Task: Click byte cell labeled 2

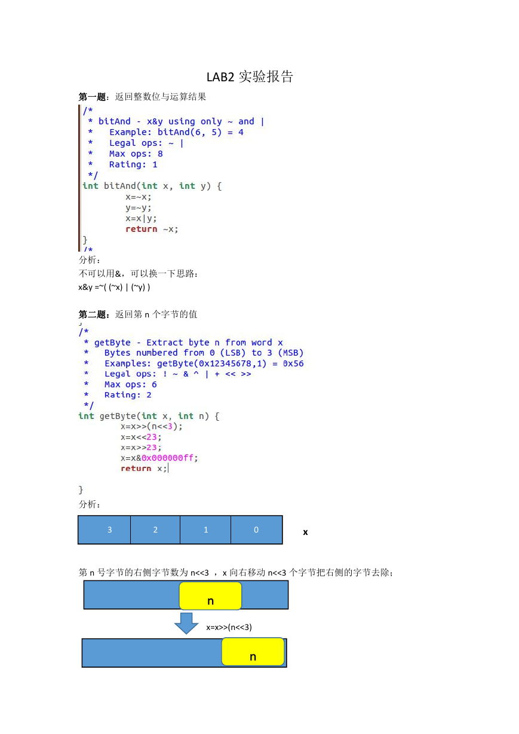Action: point(155,530)
